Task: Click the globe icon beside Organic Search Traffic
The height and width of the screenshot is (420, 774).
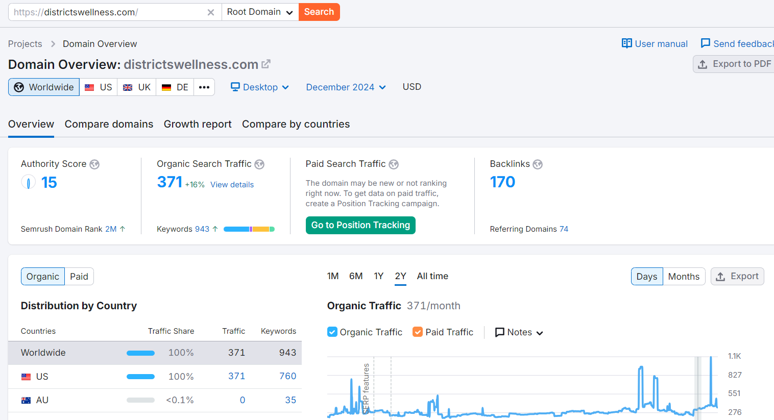Action: click(x=259, y=164)
